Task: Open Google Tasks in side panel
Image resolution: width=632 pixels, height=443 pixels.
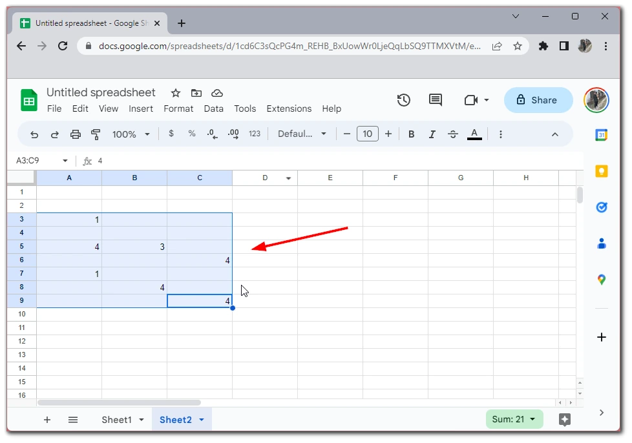Action: (602, 207)
